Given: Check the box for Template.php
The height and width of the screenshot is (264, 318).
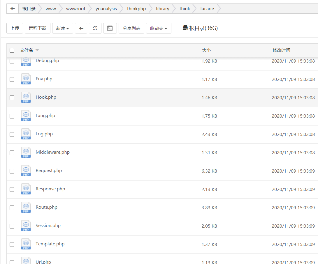Looking at the screenshot, I should pos(12,244).
